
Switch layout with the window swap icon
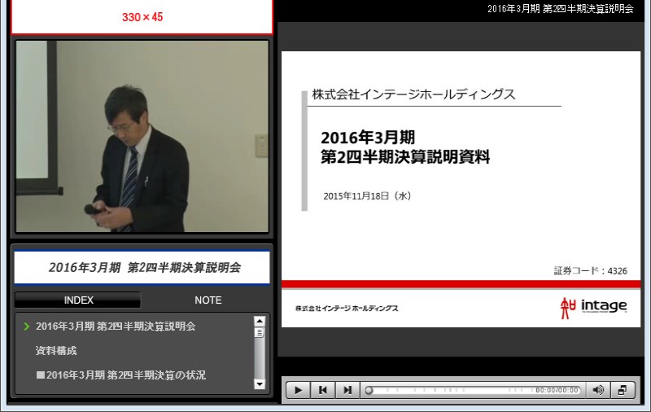pyautogui.click(x=623, y=390)
